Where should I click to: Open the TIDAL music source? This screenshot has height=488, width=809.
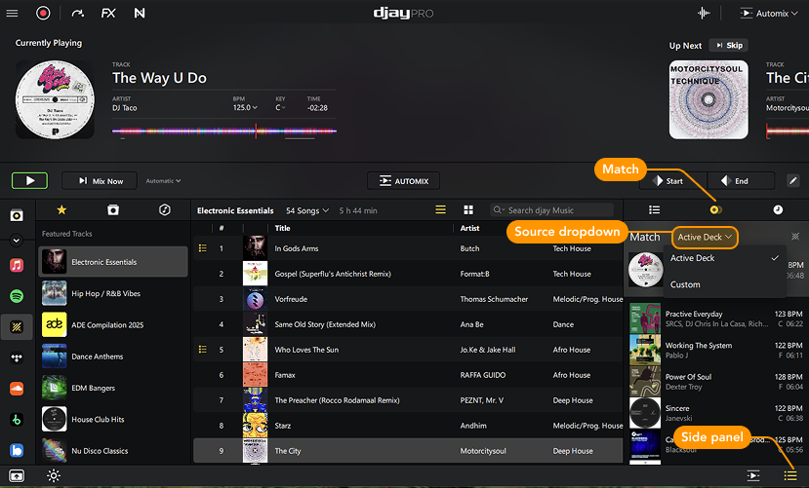tap(17, 357)
